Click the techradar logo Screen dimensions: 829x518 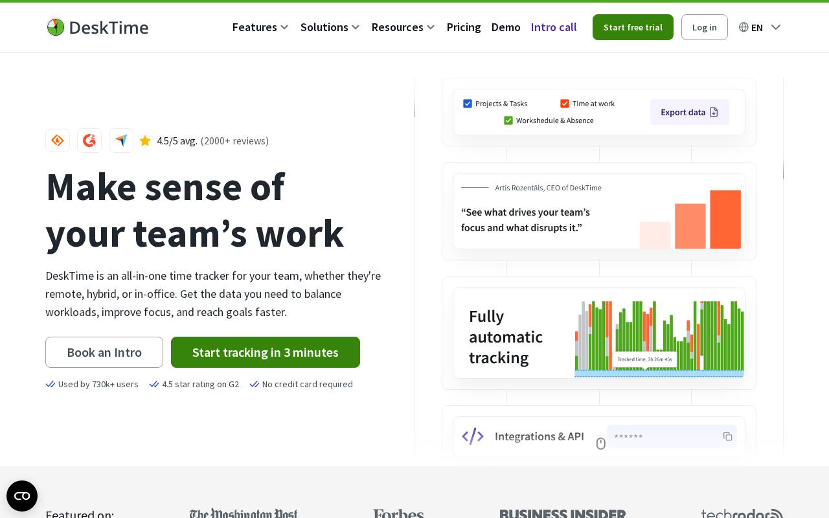tap(742, 514)
